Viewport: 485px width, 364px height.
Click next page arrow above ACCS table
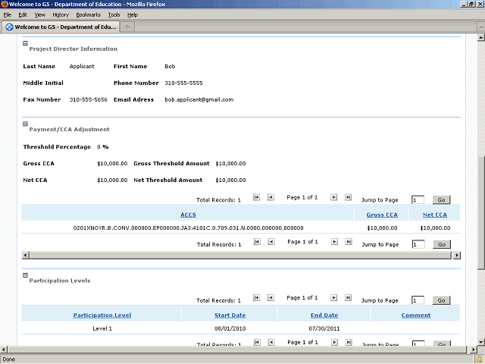[333, 197]
